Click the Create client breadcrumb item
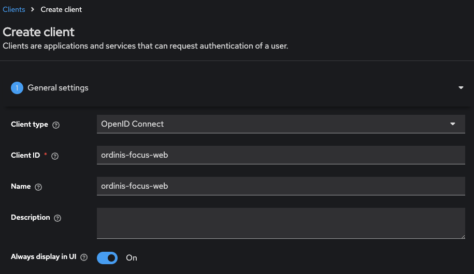This screenshot has width=474, height=274. pyautogui.click(x=61, y=10)
